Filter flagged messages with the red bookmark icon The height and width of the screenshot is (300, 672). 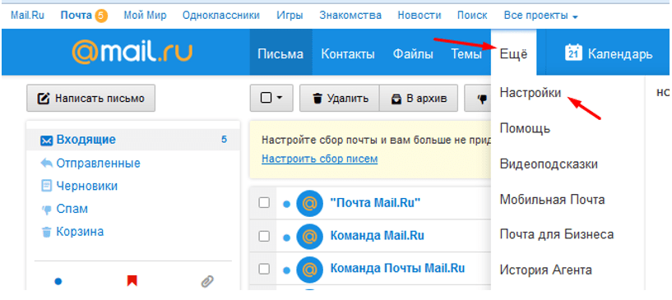tap(132, 281)
